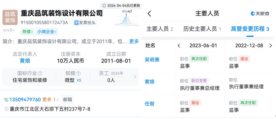The width and height of the screenshot is (276, 119).
Task: Select credit code 91500105580172473A
Action: [44, 23]
